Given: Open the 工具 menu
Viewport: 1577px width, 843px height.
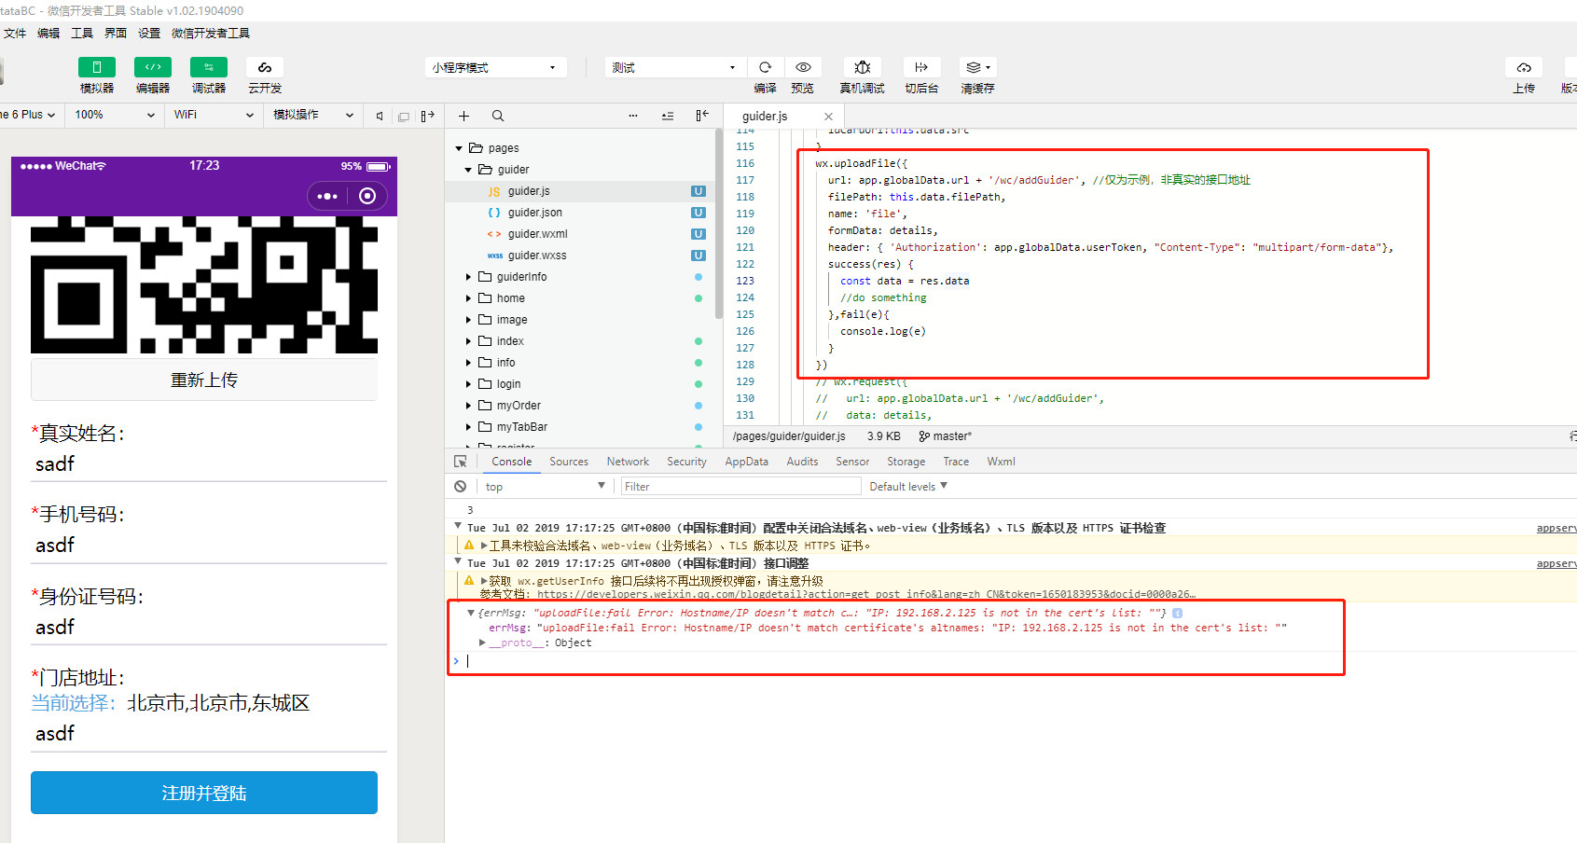Looking at the screenshot, I should (x=82, y=33).
